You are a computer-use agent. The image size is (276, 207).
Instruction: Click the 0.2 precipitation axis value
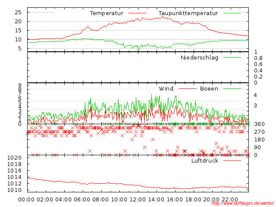(258, 77)
